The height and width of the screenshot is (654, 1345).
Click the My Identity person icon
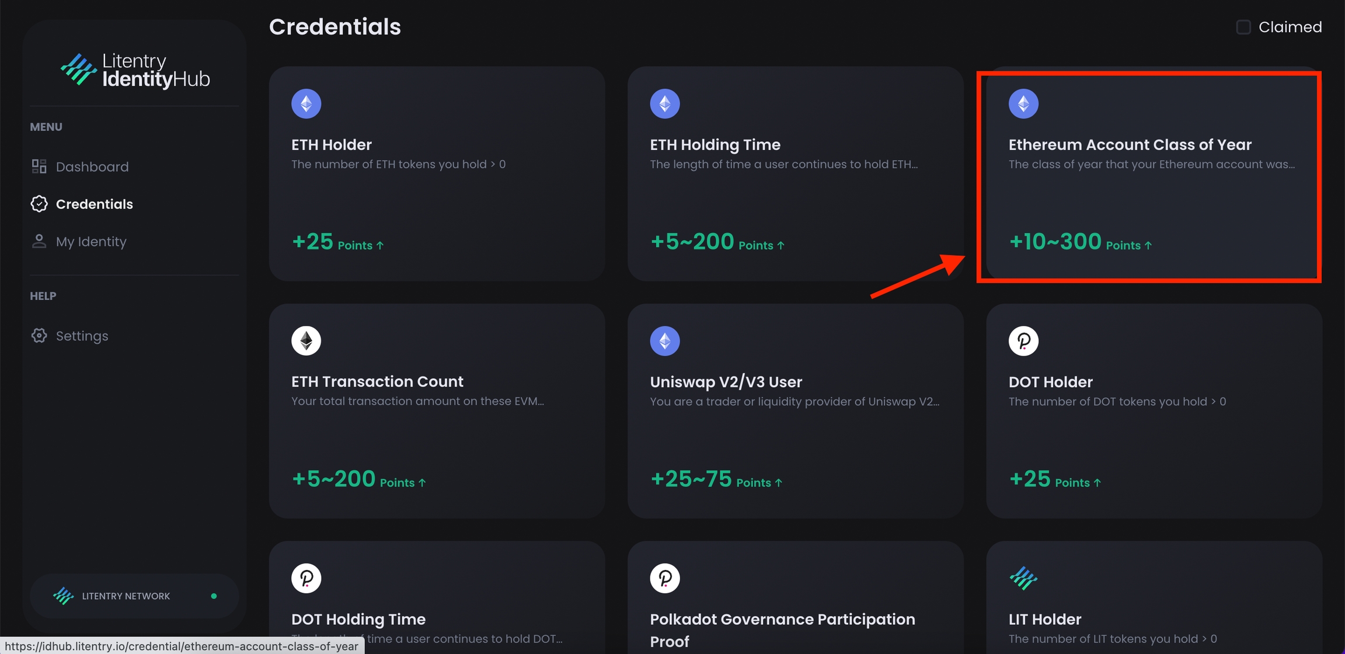click(39, 241)
